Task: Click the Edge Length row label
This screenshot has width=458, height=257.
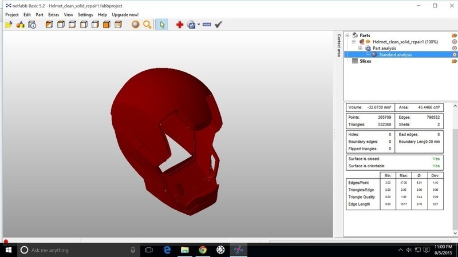Action: (359, 204)
